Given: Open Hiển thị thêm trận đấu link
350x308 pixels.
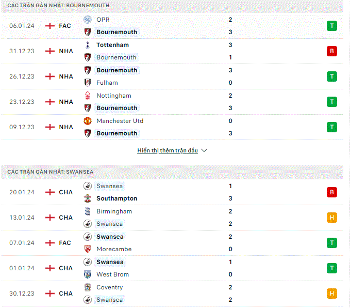Looking at the screenshot, I should [x=168, y=150].
